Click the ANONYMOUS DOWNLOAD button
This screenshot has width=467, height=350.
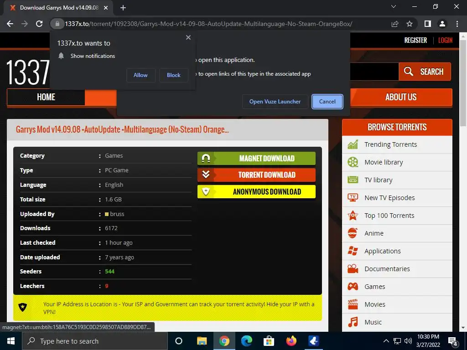click(x=256, y=192)
